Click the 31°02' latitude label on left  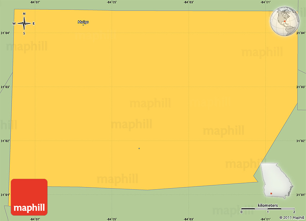(5, 141)
